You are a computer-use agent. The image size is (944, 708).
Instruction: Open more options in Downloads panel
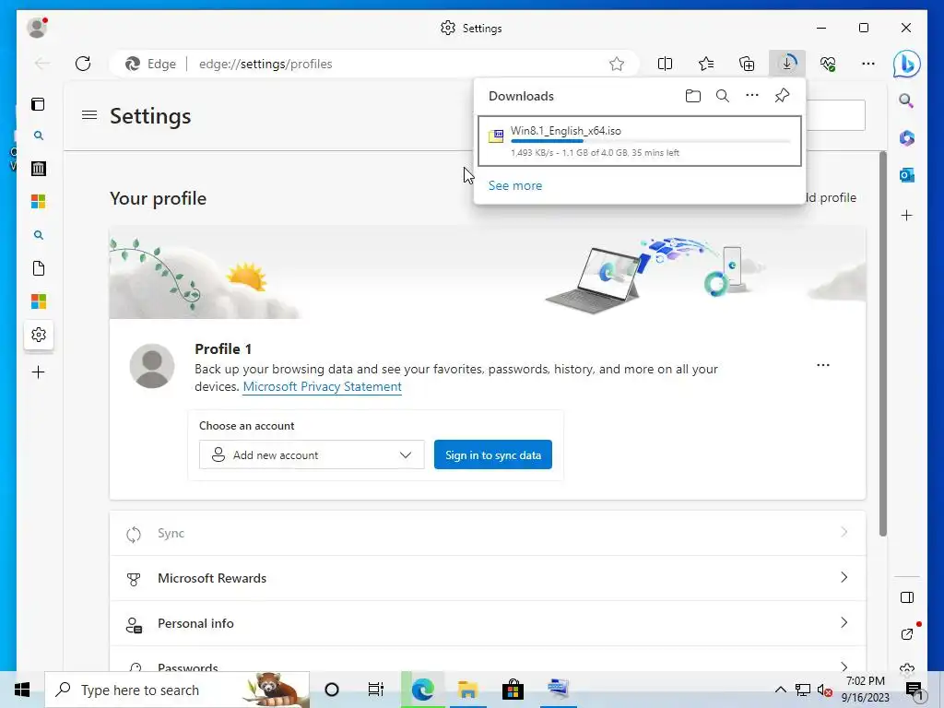pos(752,95)
